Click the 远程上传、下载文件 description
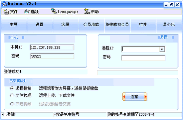The width and height of the screenshot is (183, 120). (57, 95)
